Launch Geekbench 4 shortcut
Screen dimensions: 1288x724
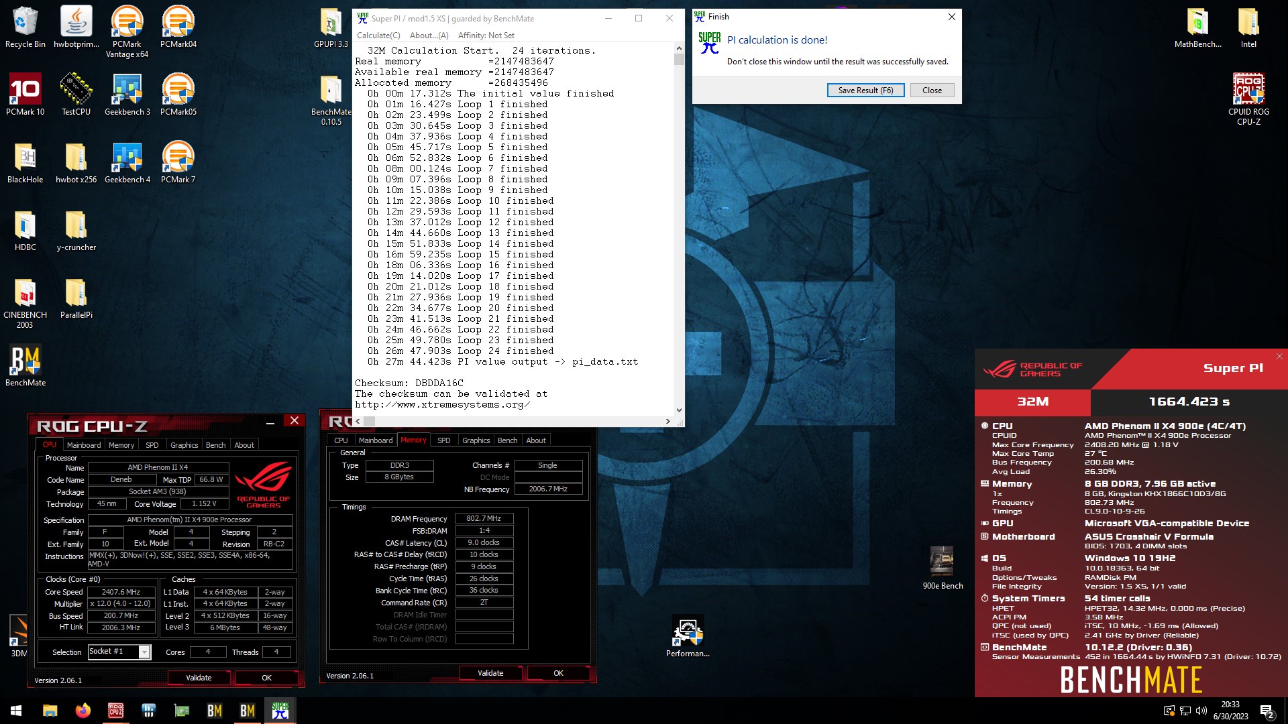127,162
